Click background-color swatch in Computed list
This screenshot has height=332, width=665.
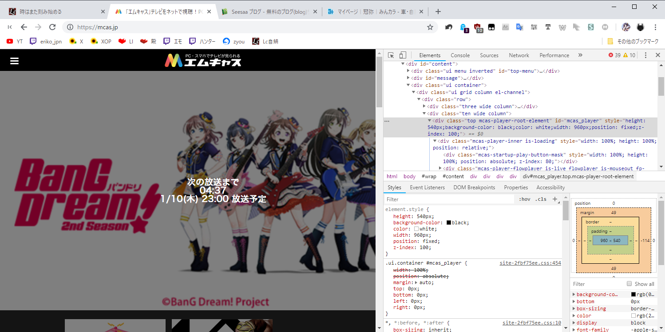[633, 294]
